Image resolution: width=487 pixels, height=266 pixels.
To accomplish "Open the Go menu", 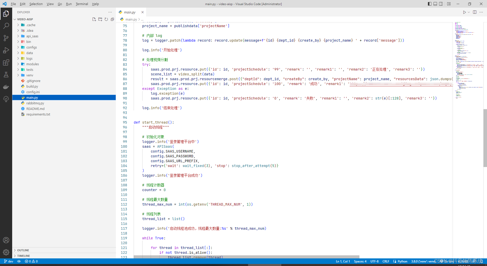I will pyautogui.click(x=60, y=4).
